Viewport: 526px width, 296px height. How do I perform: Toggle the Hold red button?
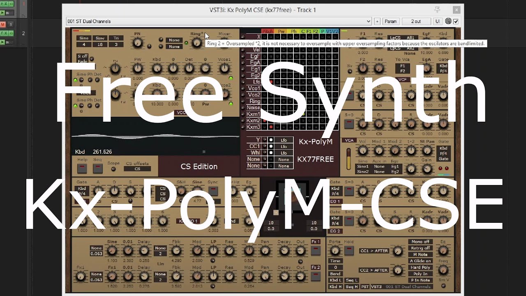pos(349,251)
